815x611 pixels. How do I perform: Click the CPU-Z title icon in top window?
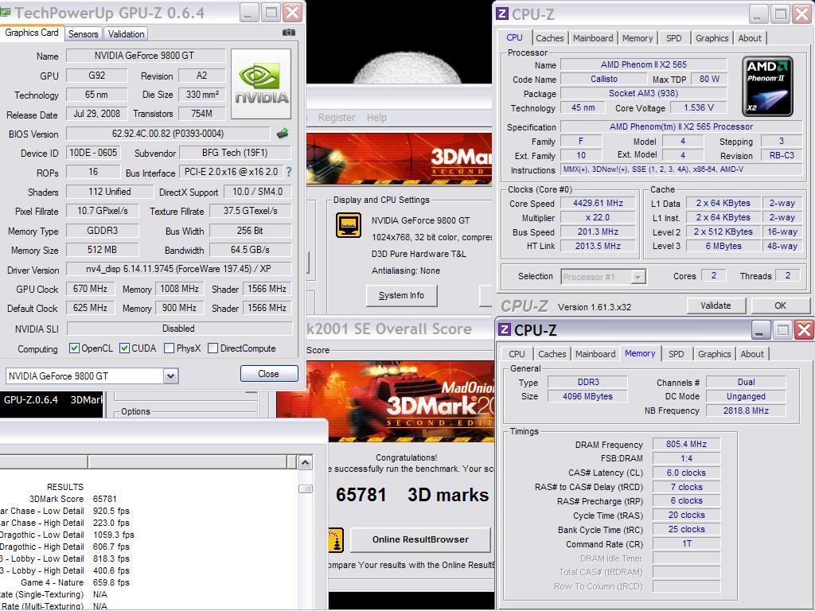pyautogui.click(x=502, y=14)
